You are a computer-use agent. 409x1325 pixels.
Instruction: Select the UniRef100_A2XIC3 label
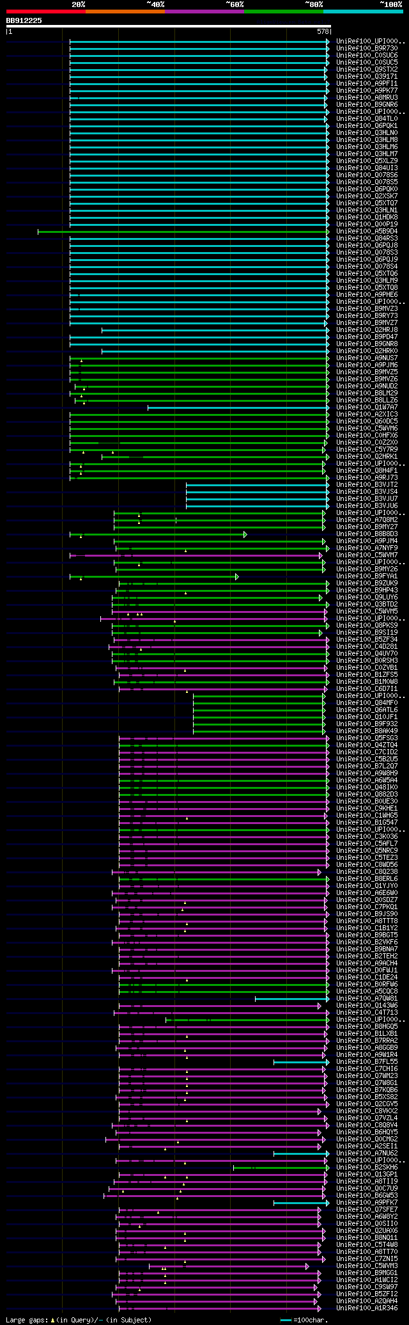pyautogui.click(x=367, y=414)
